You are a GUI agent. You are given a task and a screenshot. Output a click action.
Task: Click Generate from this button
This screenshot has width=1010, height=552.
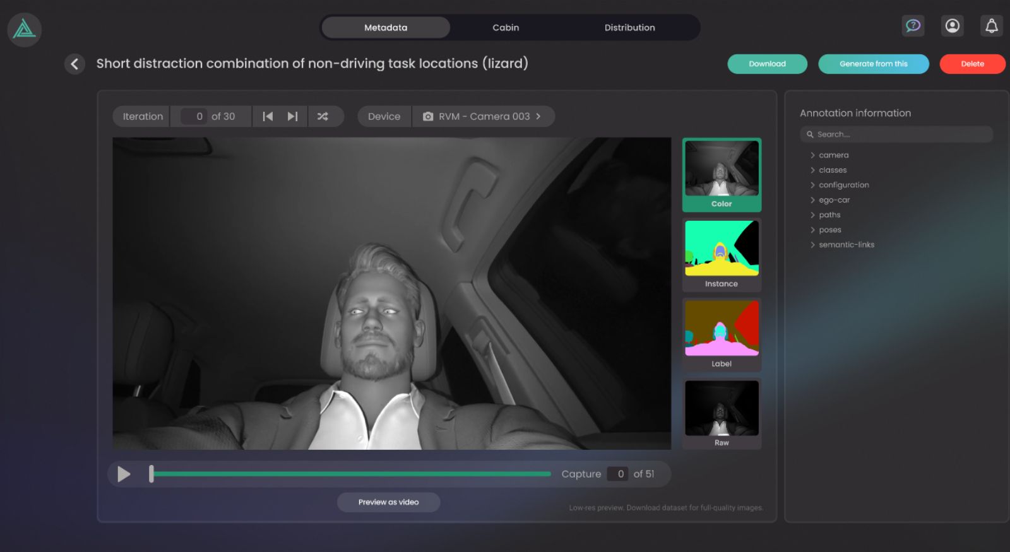pyautogui.click(x=874, y=64)
